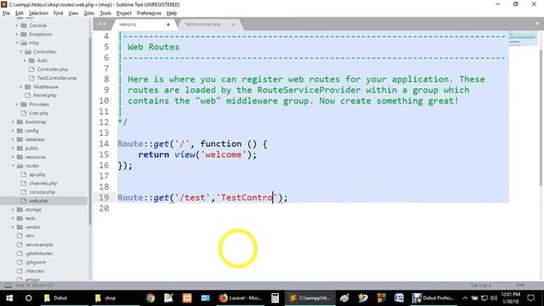The width and height of the screenshot is (544, 306).
Task: Click the Tab Size setting in status bar
Action: [481, 286]
